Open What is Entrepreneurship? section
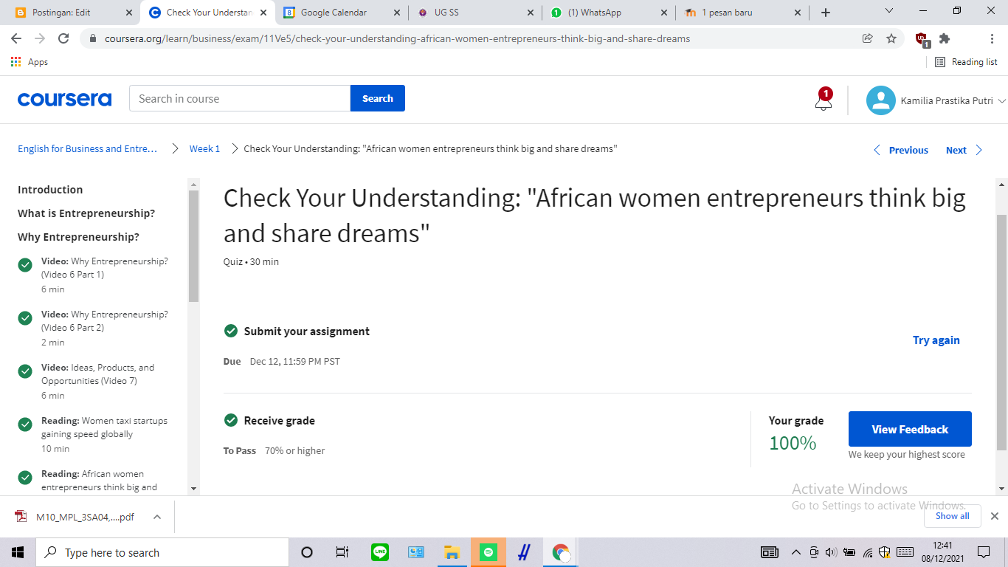 tap(86, 213)
